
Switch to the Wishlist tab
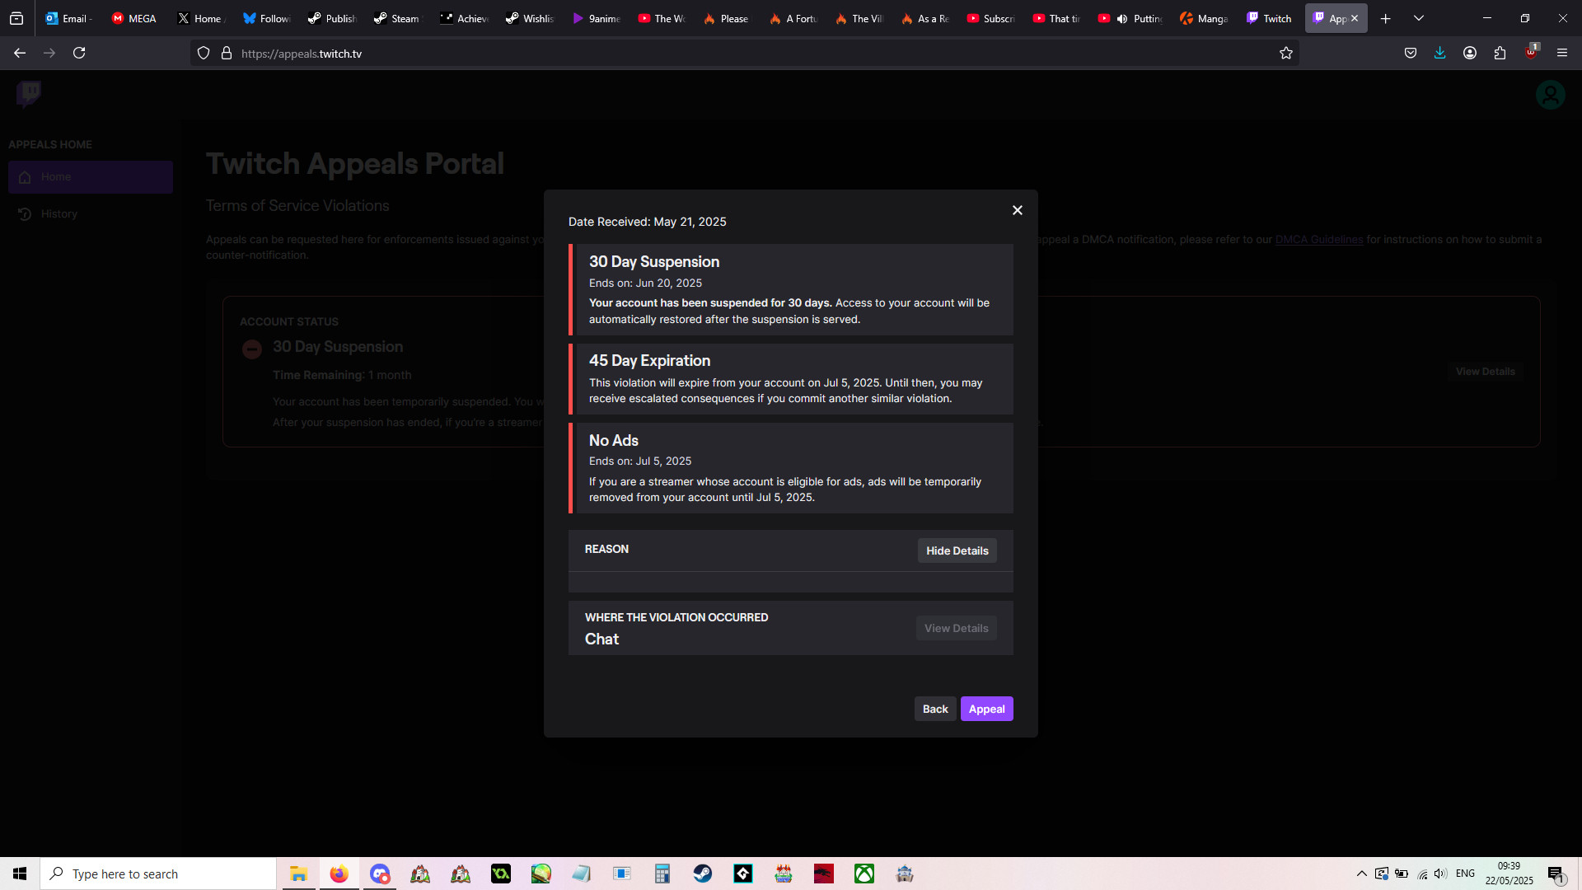point(530,18)
